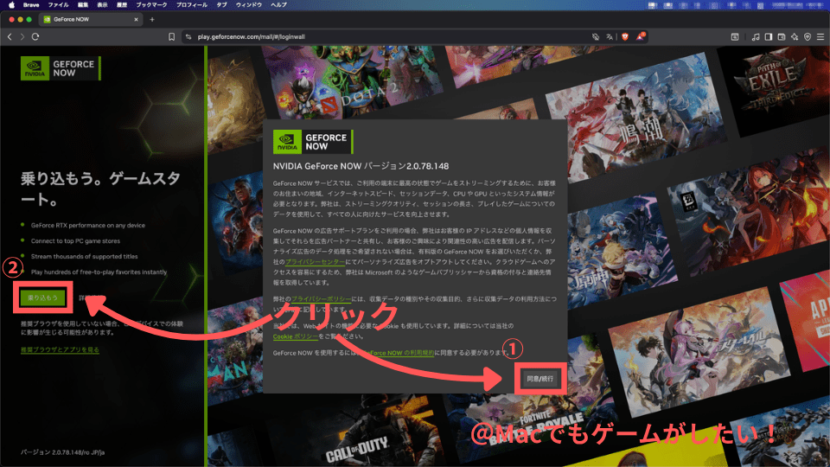
Task: Open the 推奨ブラウザとアプリを見る link
Action: coord(60,349)
